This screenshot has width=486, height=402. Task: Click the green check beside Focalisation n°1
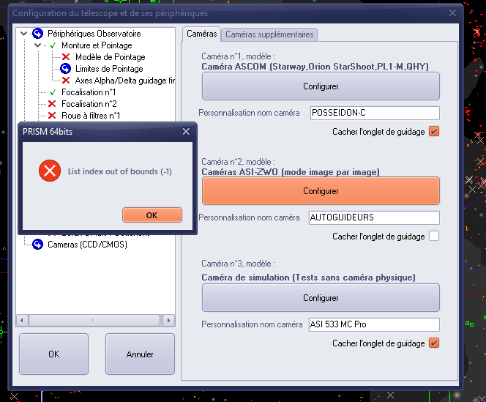52,92
